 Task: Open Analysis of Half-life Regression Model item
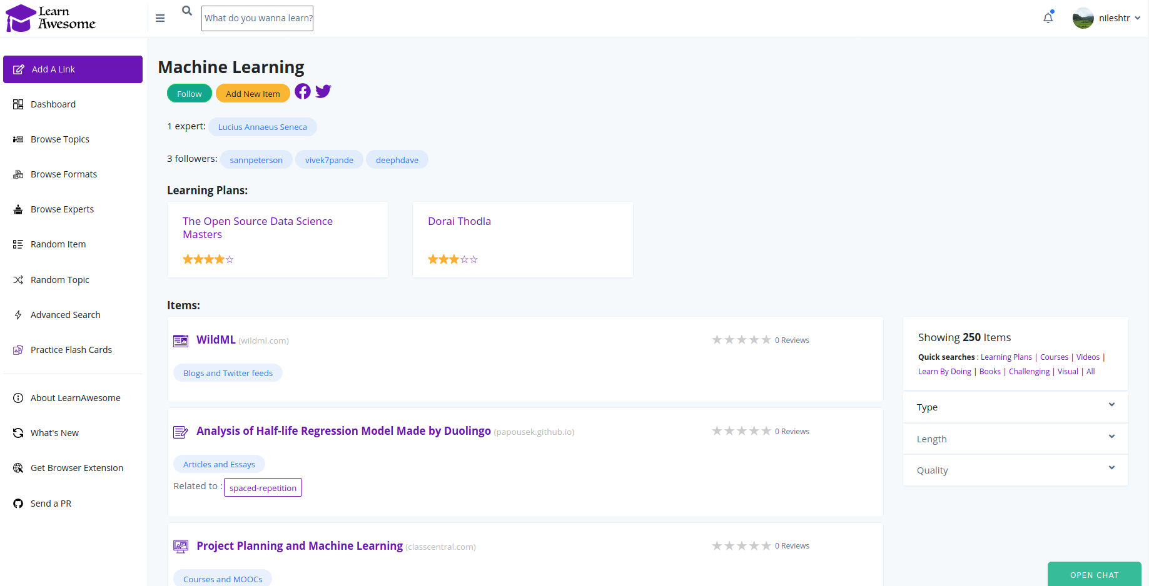(343, 431)
